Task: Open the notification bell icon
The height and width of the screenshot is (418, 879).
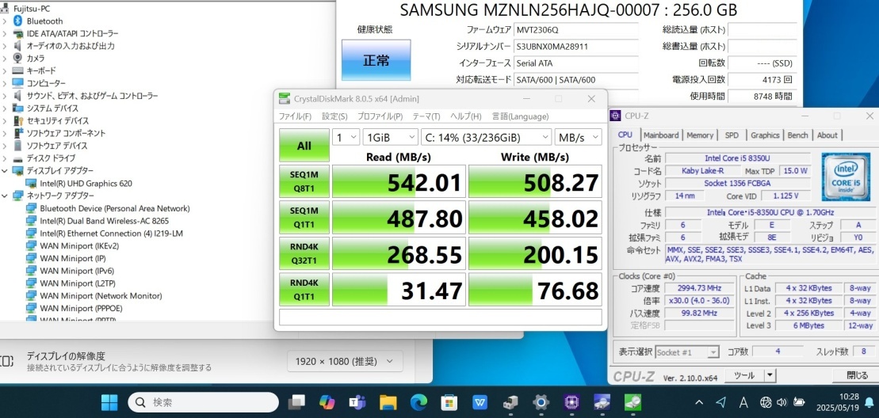Action: 869,402
